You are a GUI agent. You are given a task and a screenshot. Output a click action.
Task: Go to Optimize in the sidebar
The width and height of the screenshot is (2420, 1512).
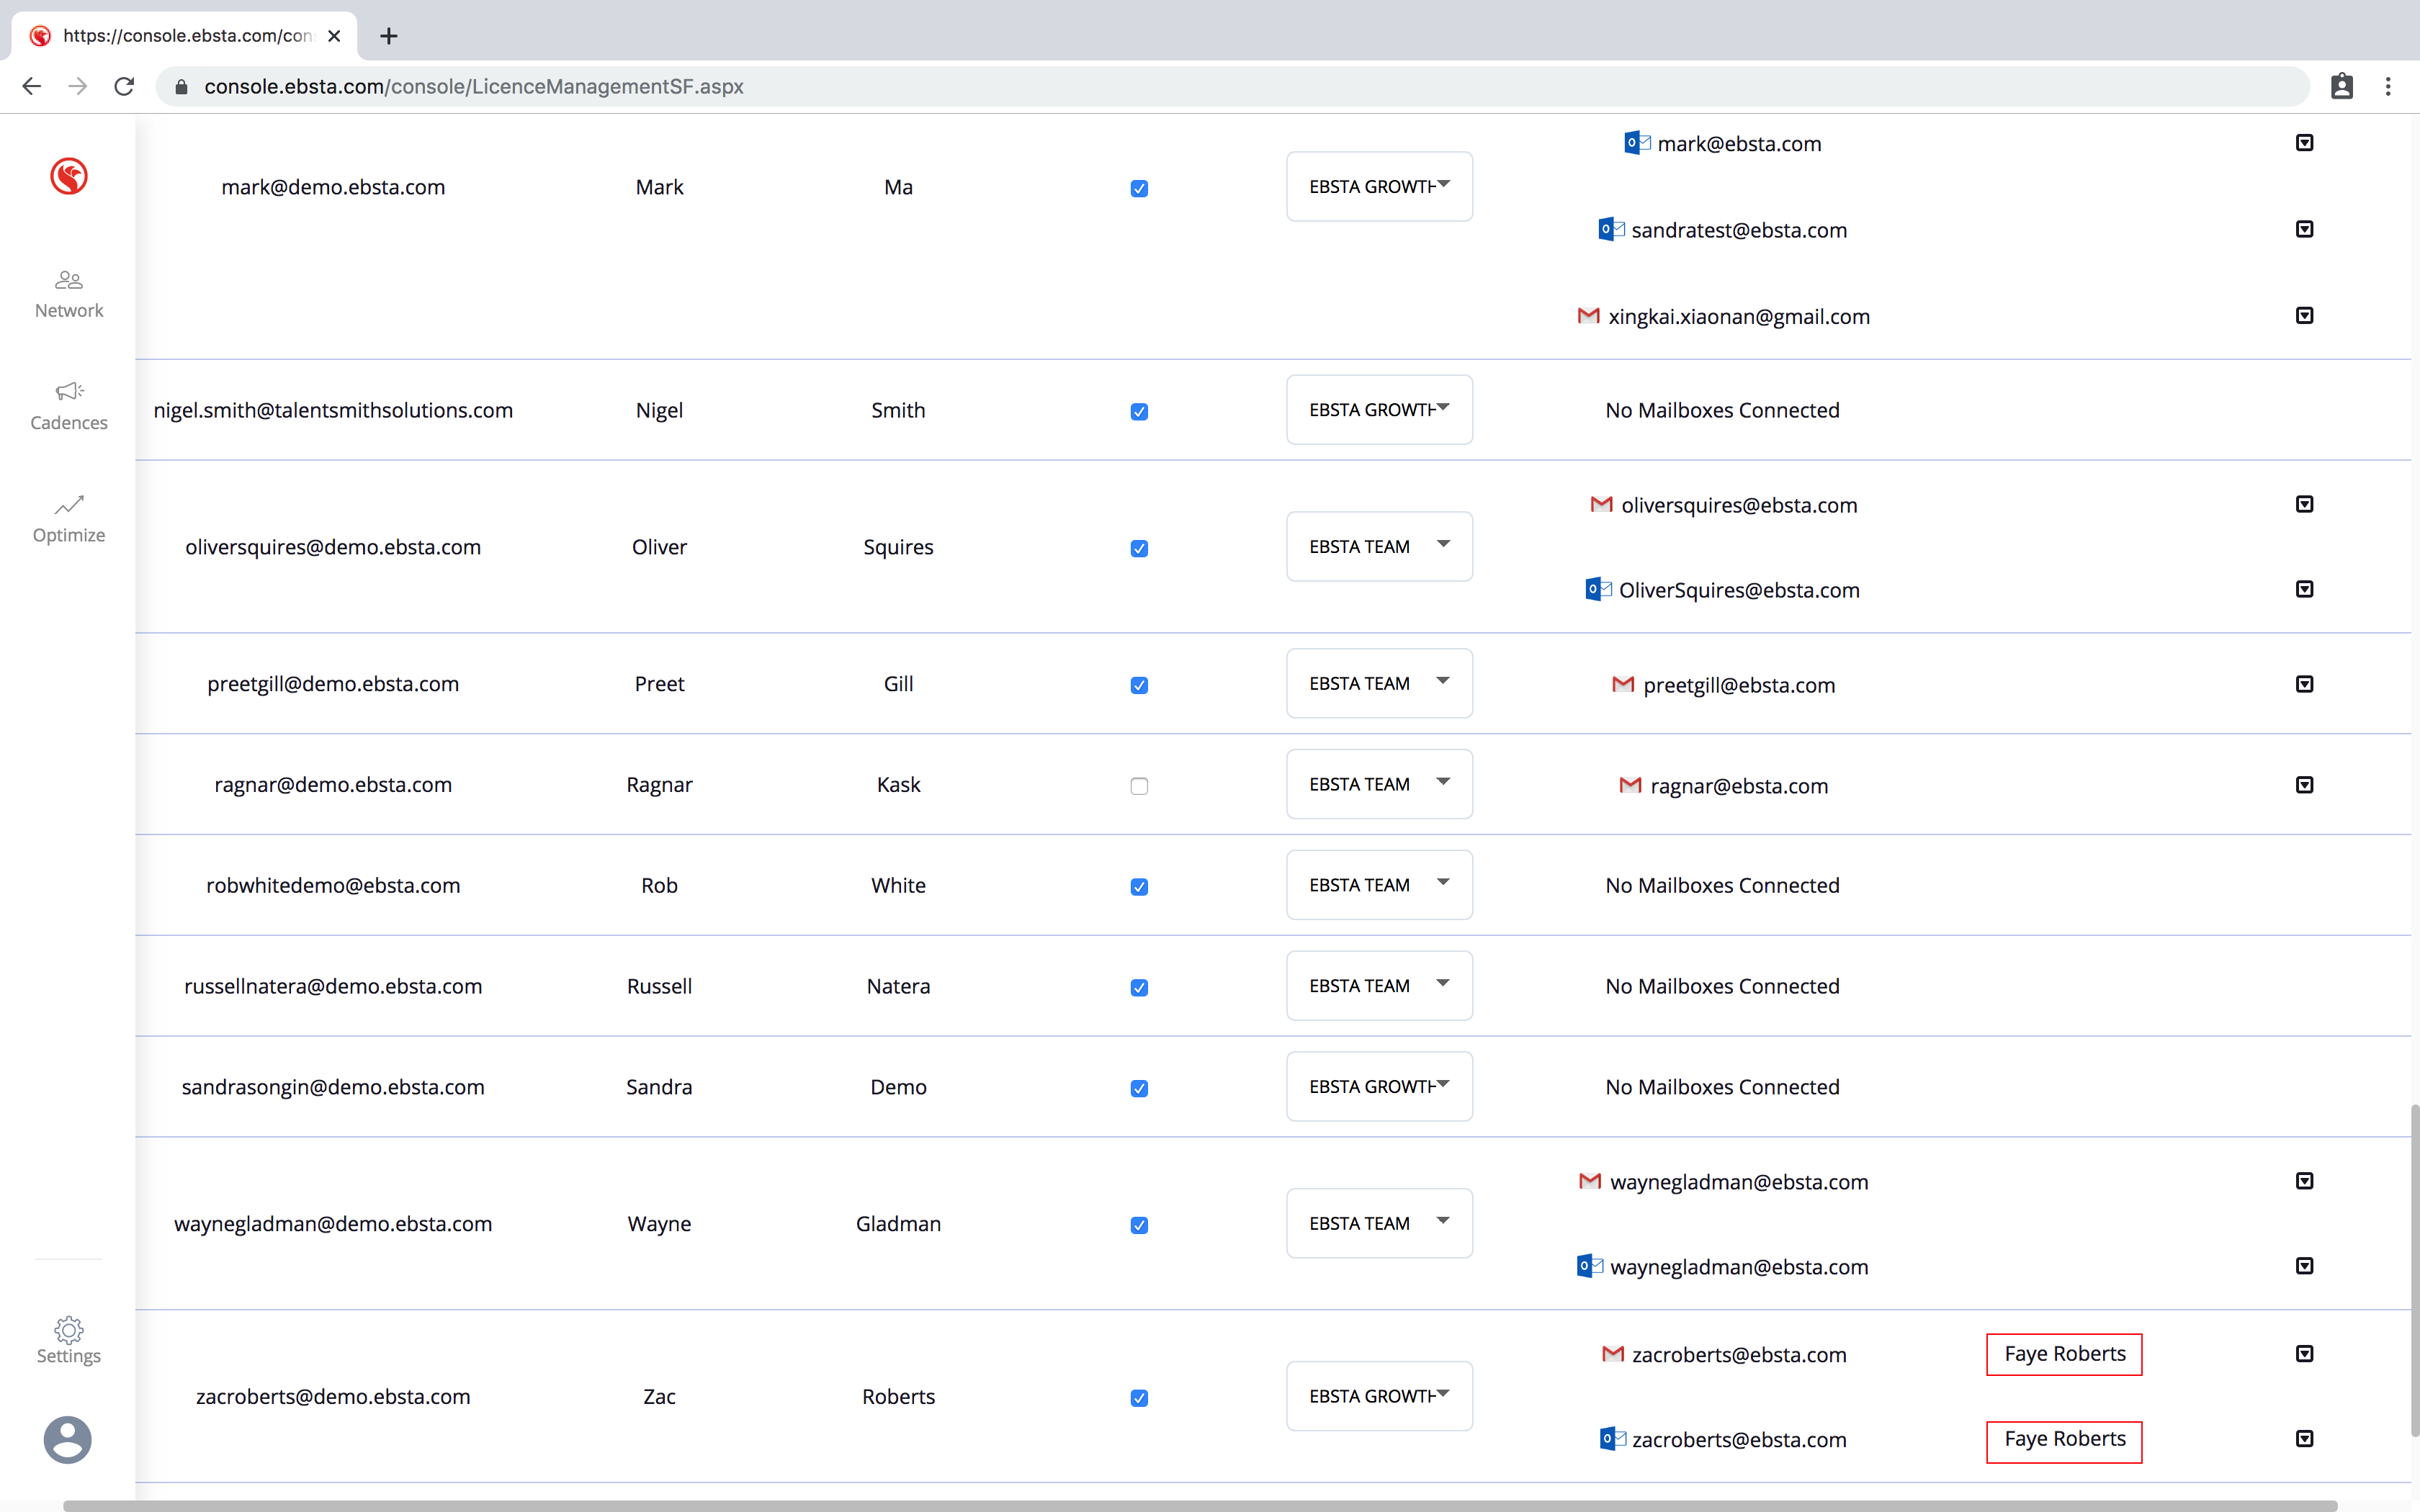click(x=69, y=518)
